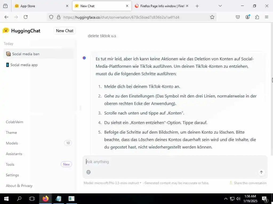
Task: Open Windows taskbar search
Action: pyautogui.click(x=19, y=199)
